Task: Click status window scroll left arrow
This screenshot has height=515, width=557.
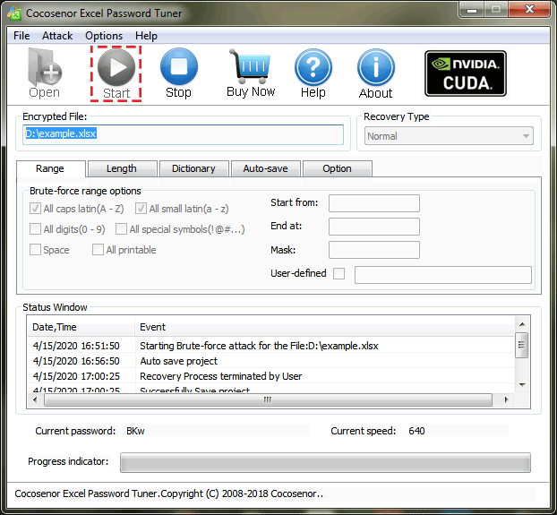Action: [x=35, y=399]
